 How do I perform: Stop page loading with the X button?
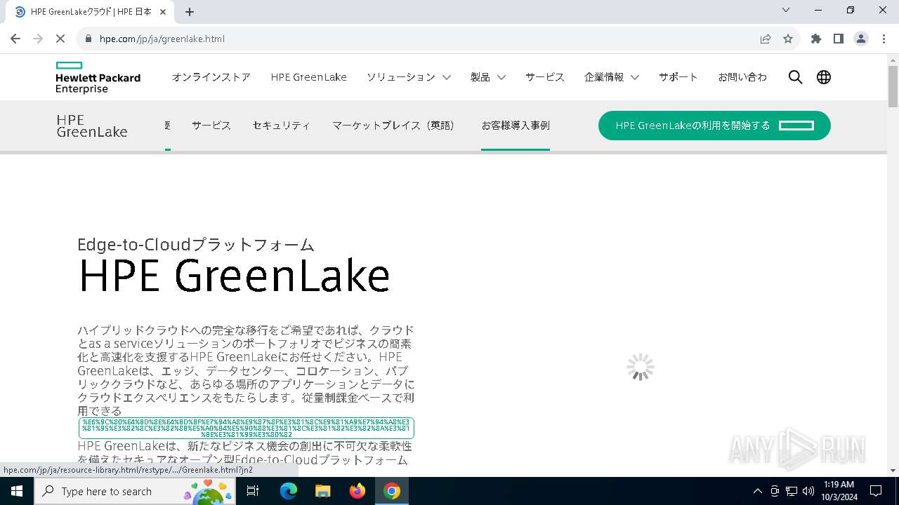61,39
